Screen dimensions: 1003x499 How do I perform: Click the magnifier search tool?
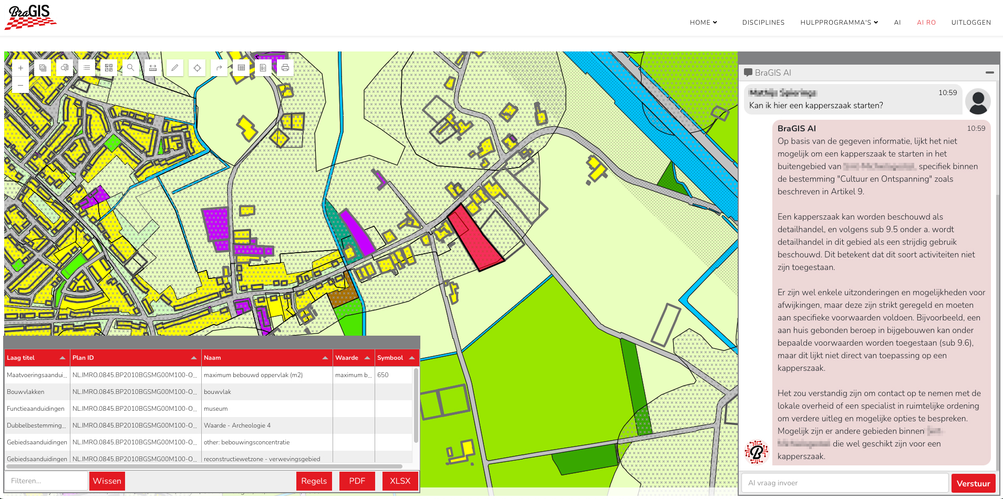tap(131, 68)
